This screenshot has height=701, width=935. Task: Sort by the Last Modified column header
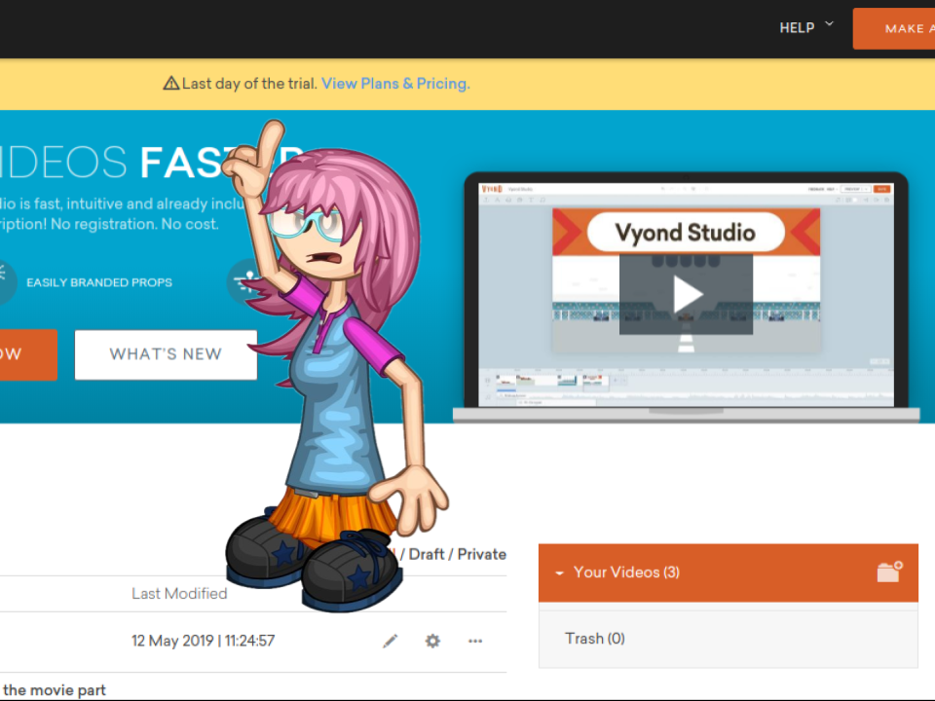tap(179, 593)
